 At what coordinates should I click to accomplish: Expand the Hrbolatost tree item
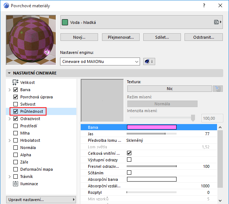pos(10,140)
